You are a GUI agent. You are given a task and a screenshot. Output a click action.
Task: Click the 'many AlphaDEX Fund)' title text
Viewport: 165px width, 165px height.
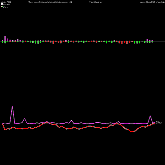(151, 2)
